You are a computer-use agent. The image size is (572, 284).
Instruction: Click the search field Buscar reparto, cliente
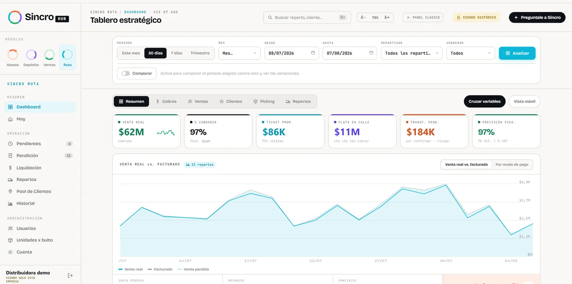point(307,18)
